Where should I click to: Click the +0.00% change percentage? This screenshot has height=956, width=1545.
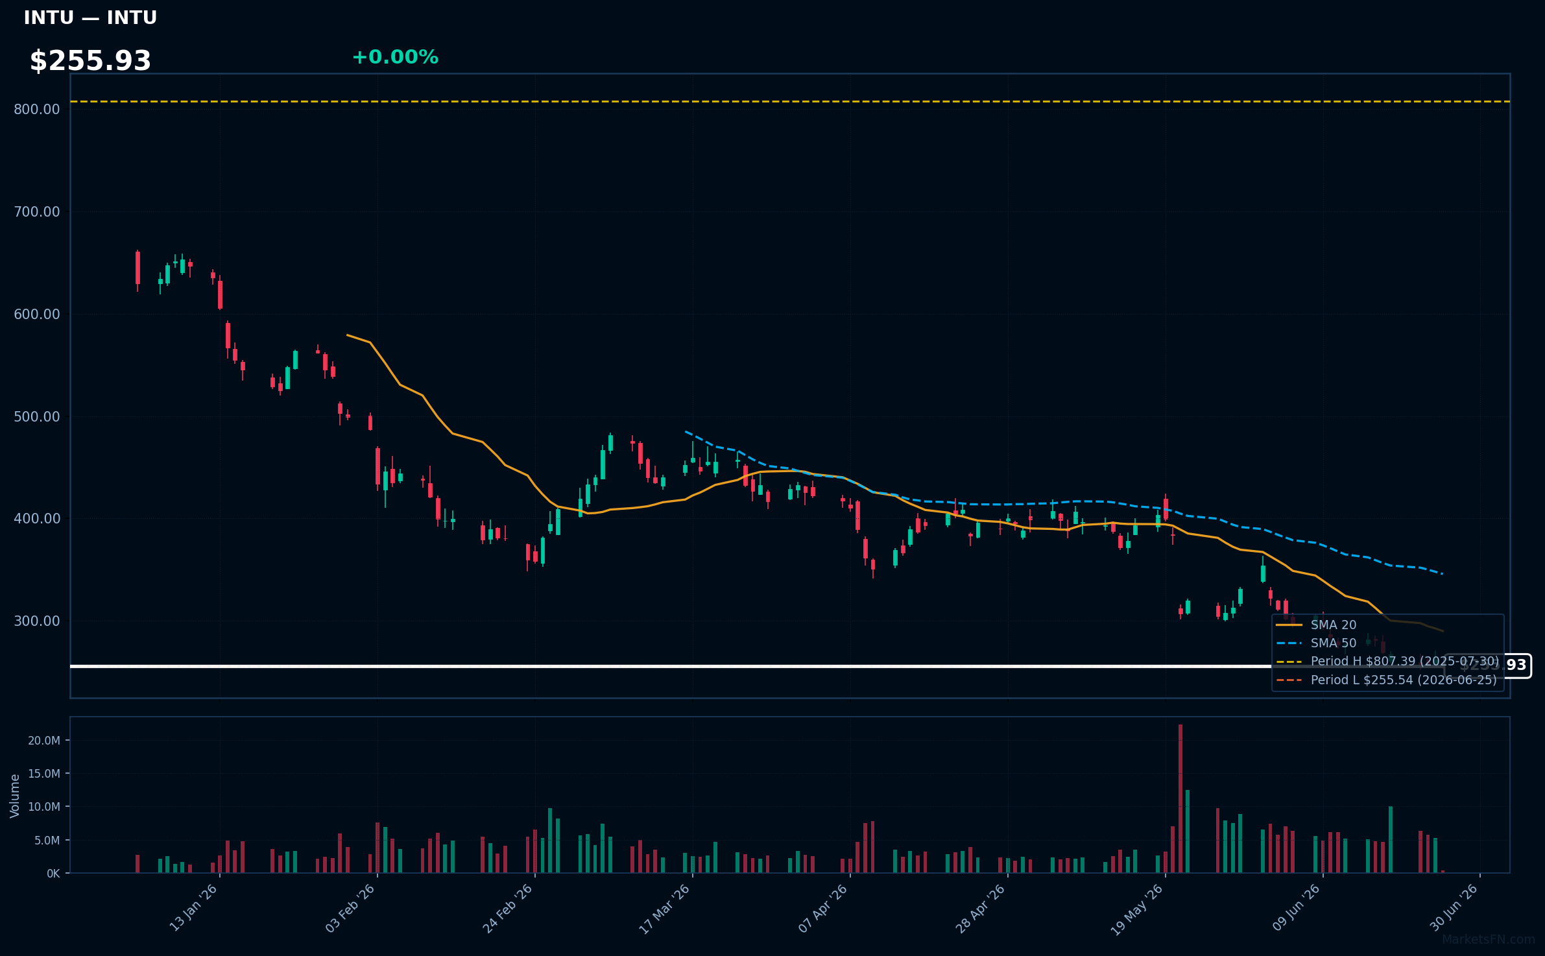[x=395, y=57]
